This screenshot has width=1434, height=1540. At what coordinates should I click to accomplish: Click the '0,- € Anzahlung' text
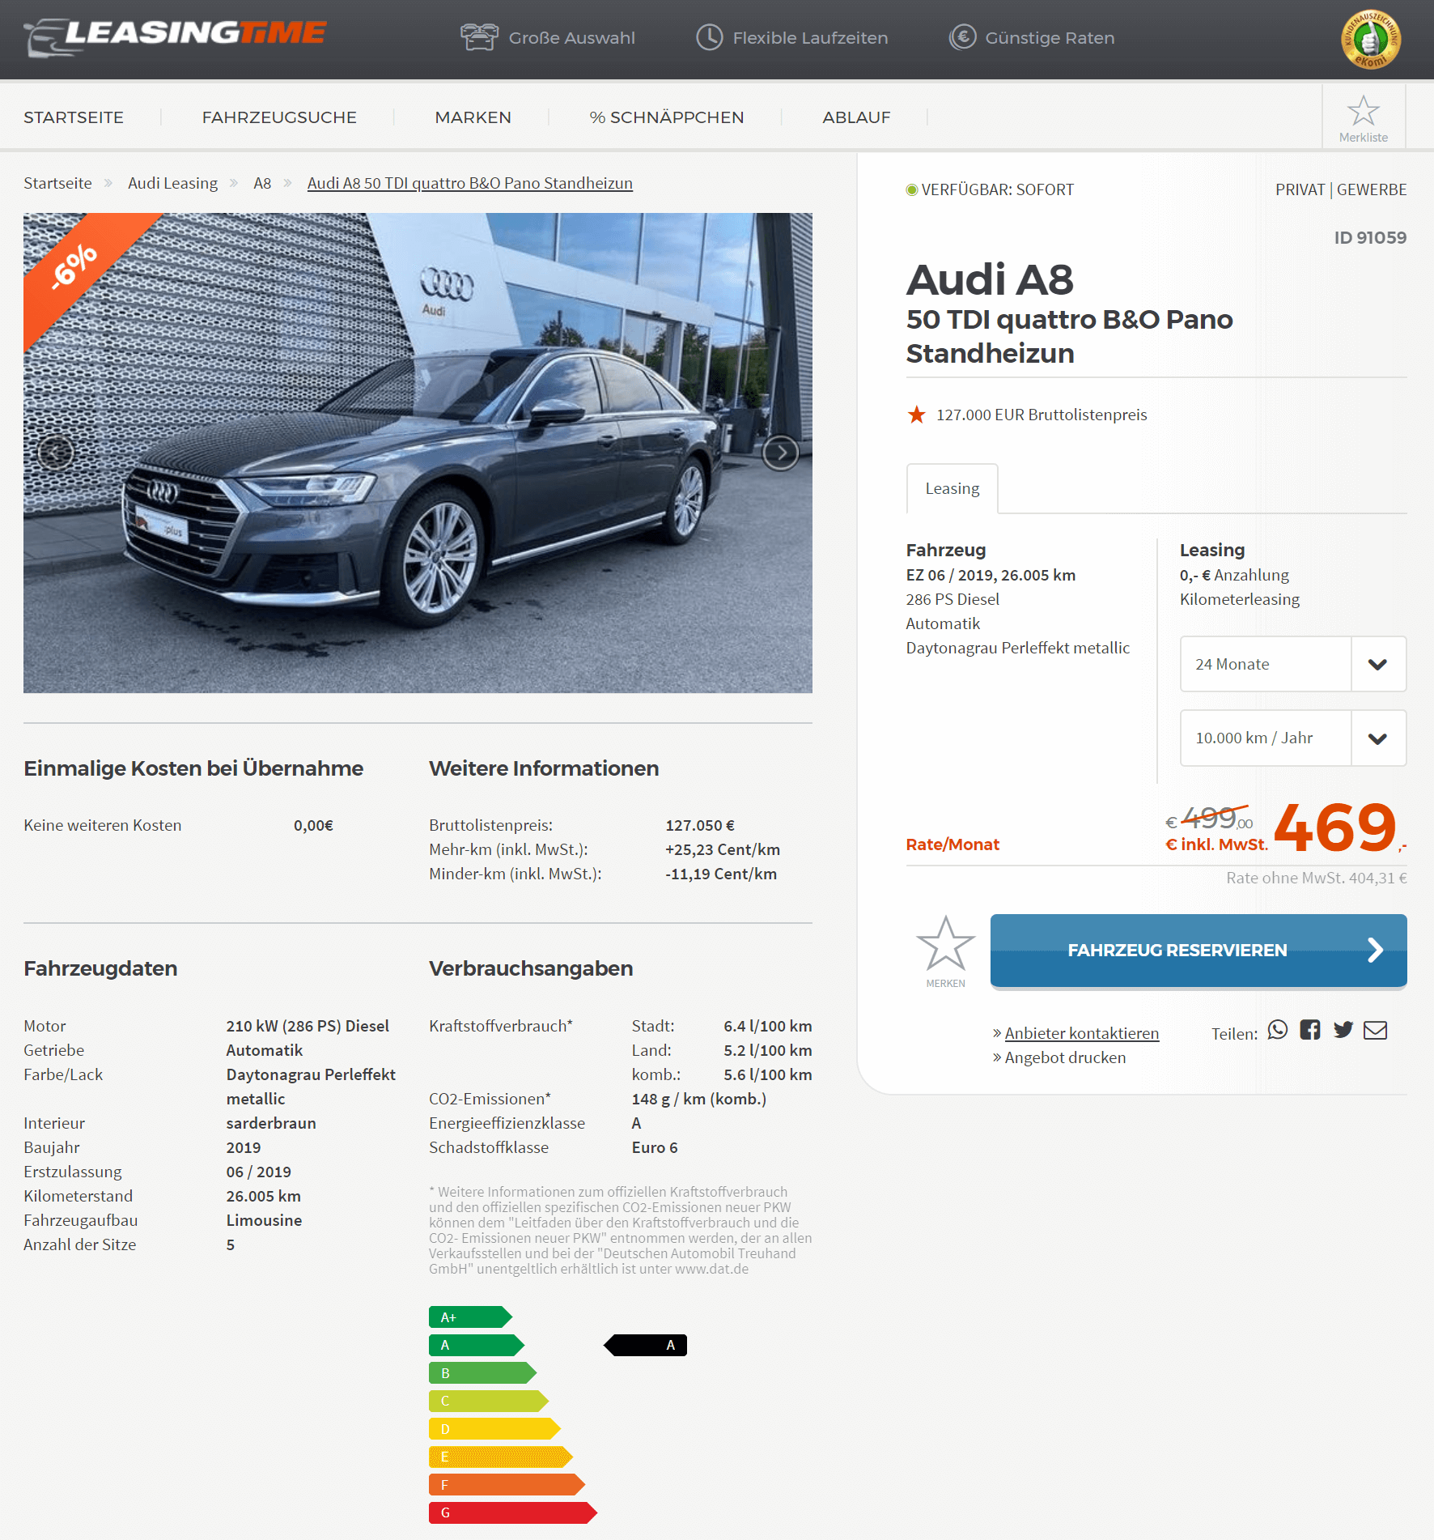1234,575
